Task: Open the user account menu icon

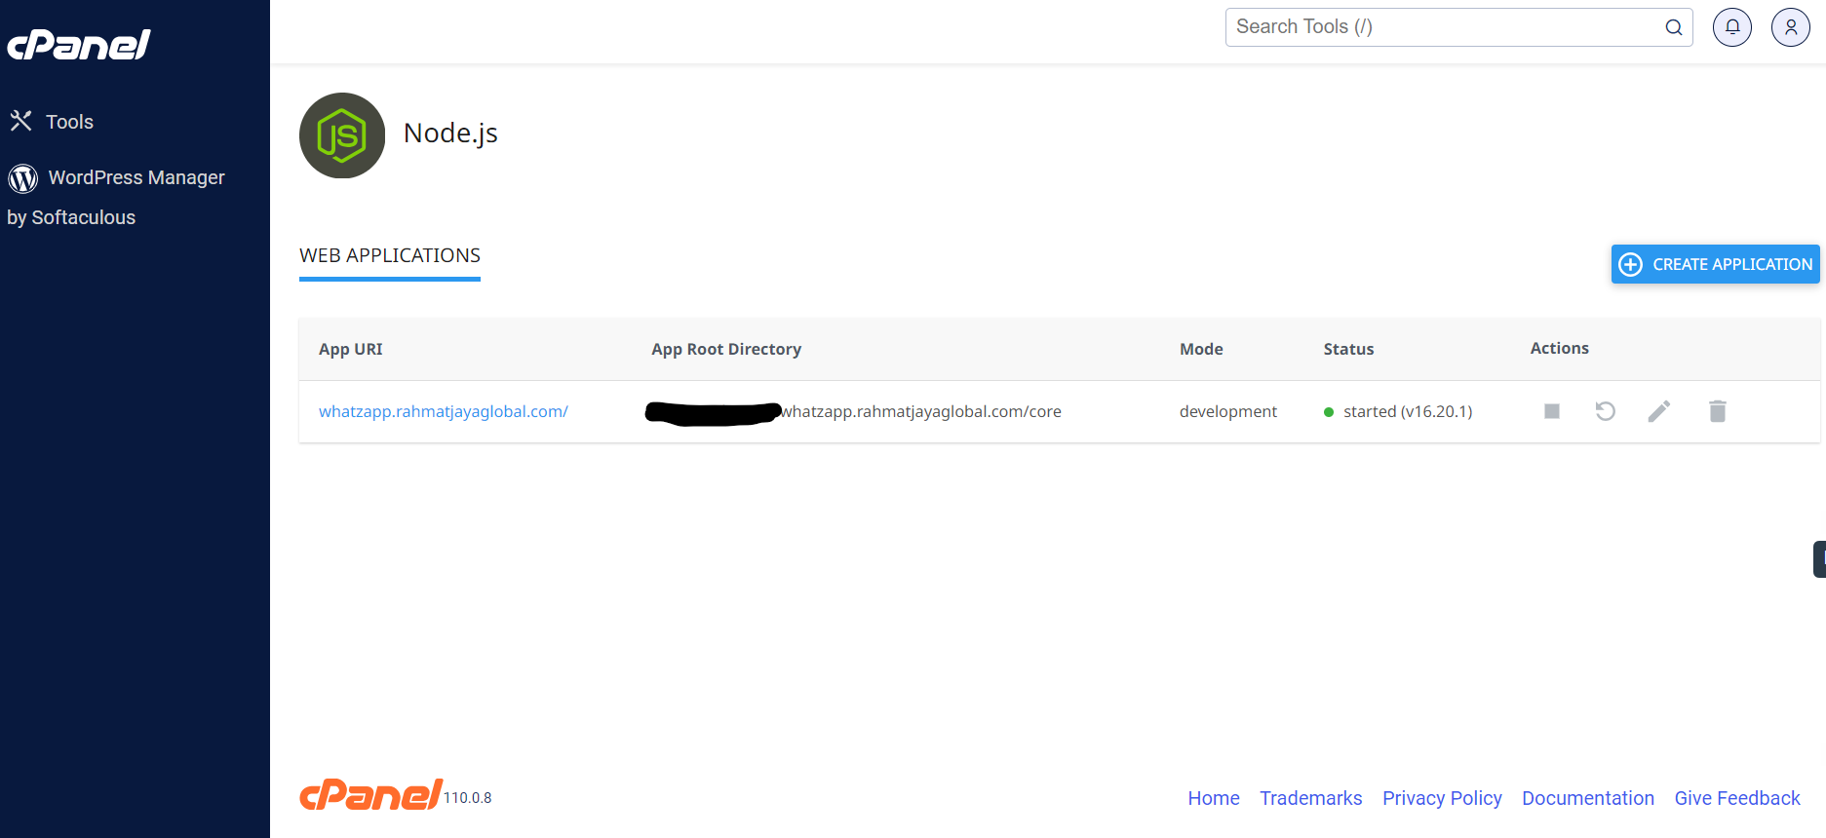Action: [x=1791, y=27]
